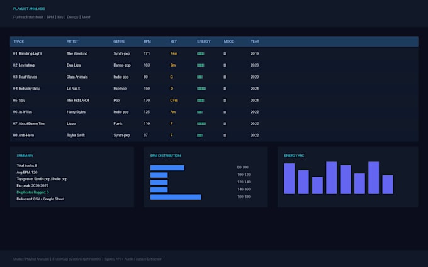Select track 06 As It Was
The width and height of the screenshot is (428, 267).
pyautogui.click(x=23, y=112)
